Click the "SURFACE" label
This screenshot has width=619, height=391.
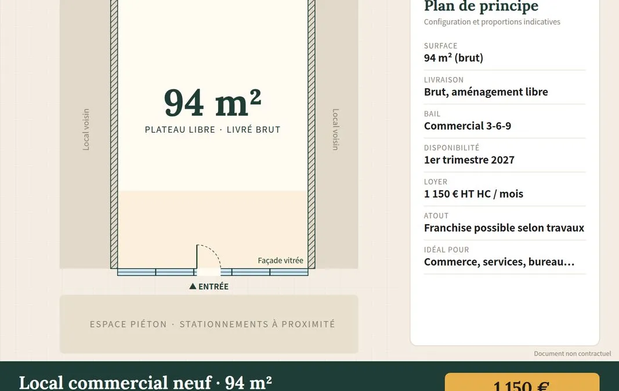pos(440,46)
